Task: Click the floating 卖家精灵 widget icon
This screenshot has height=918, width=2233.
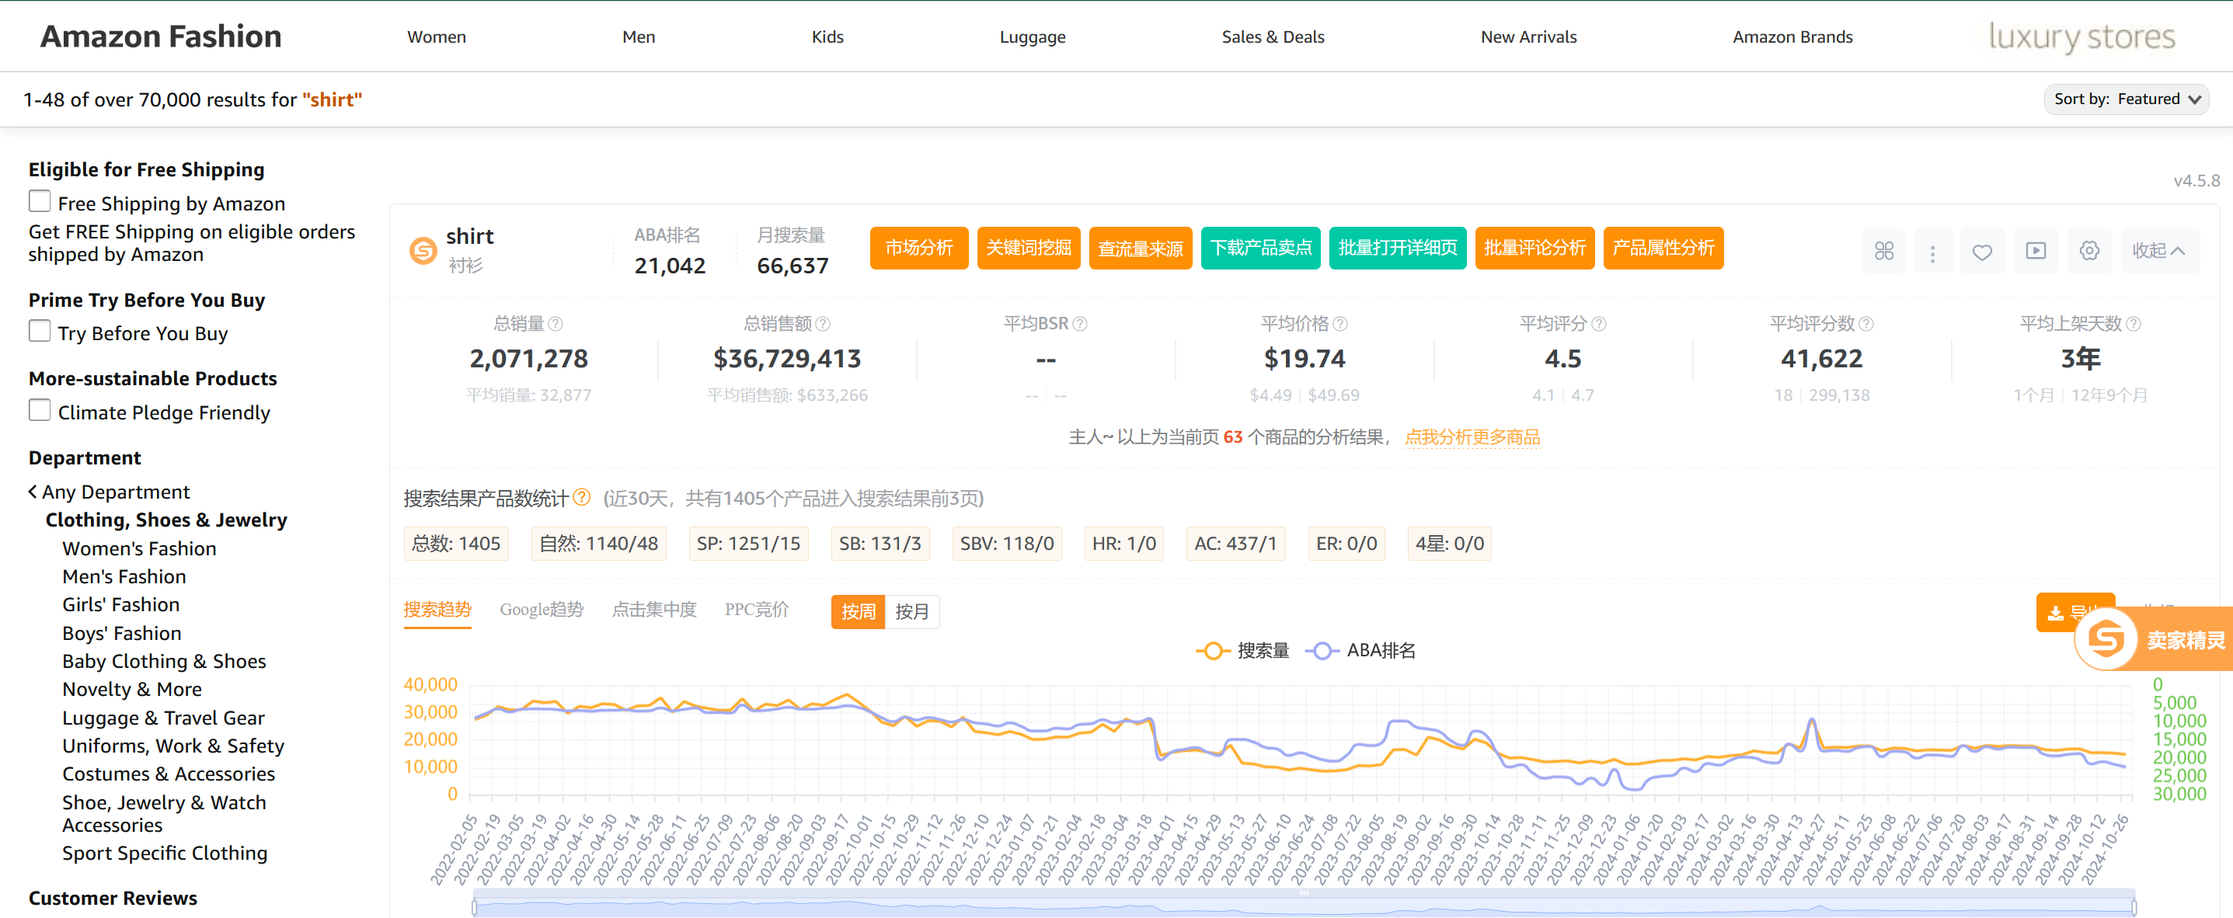Action: (2106, 640)
